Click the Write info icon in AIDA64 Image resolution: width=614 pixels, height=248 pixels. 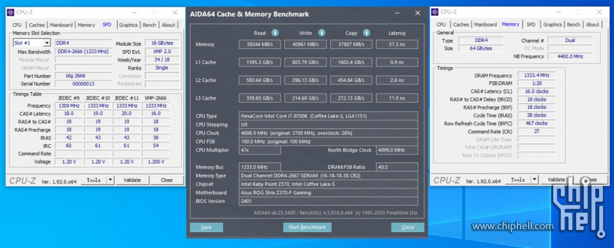[x=321, y=33]
